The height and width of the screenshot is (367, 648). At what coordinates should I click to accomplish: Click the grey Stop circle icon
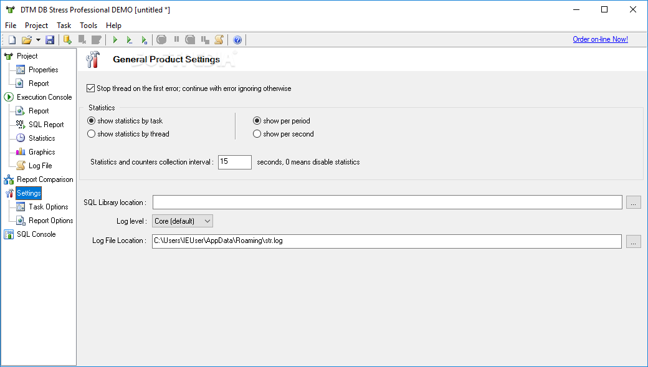click(161, 40)
